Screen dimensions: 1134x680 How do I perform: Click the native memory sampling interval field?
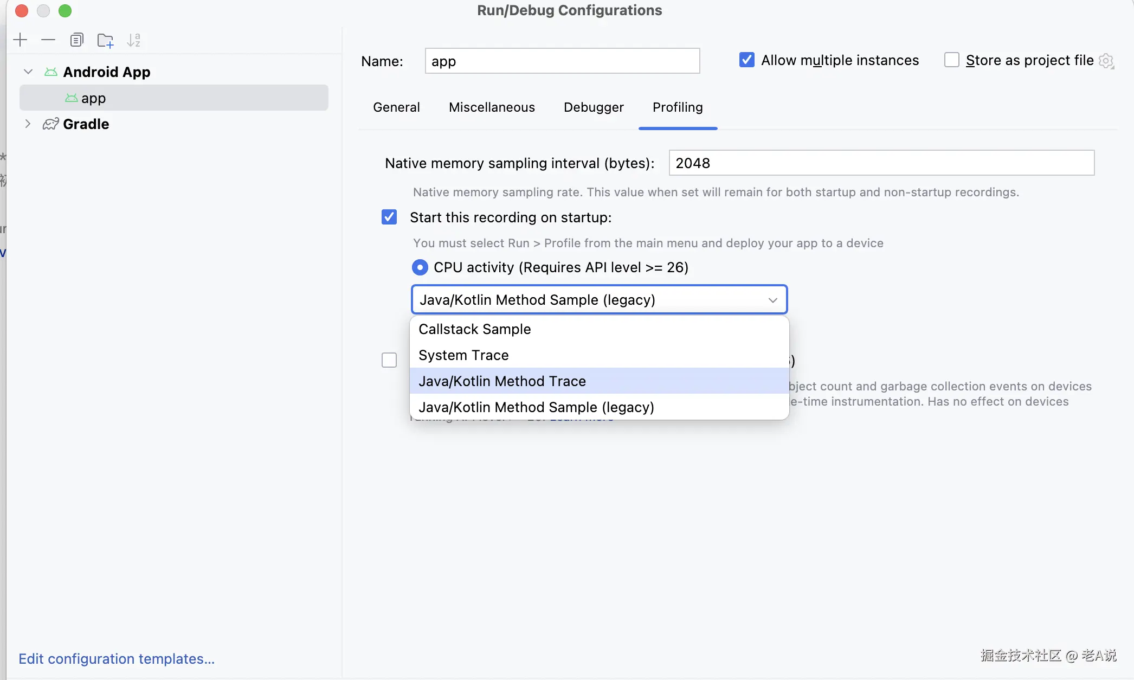click(x=881, y=163)
